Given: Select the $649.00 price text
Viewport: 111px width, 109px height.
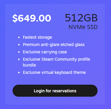Looking at the screenshot, I should point(32,18).
